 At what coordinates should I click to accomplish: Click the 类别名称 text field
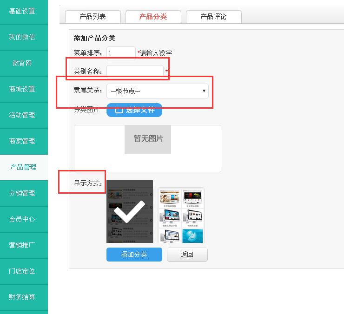pos(135,72)
